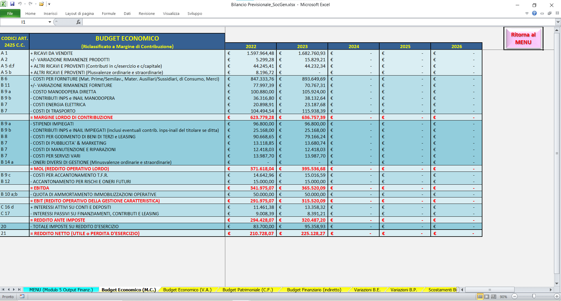Switch to MENU (Modulo 5 Output Finanz.) sheet

[x=61, y=290]
